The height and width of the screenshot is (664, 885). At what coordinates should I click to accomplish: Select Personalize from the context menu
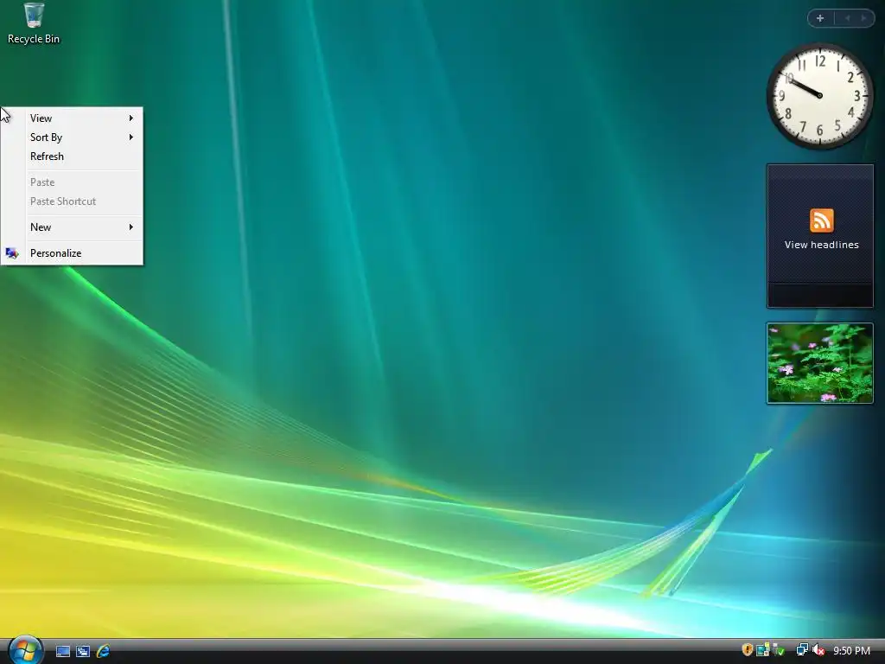coord(72,253)
